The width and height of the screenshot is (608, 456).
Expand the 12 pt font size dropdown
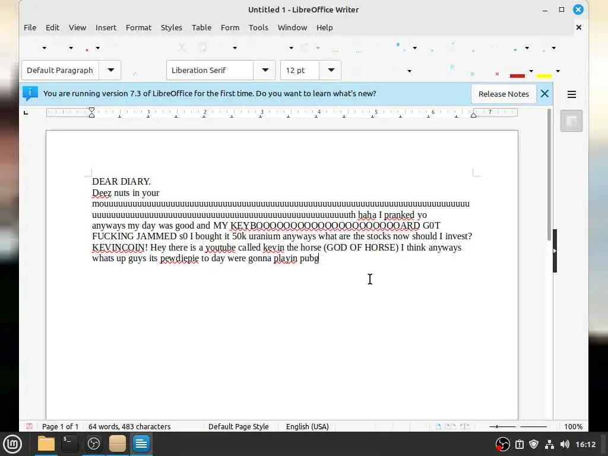[331, 70]
